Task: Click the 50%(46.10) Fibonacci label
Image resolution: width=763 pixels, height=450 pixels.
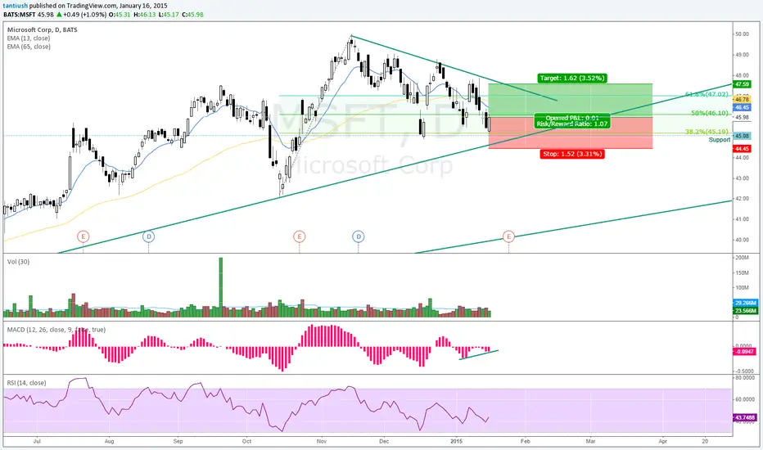Action: [x=710, y=113]
